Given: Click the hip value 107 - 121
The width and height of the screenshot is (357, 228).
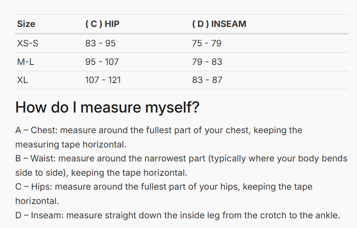Looking at the screenshot, I should (x=103, y=80).
